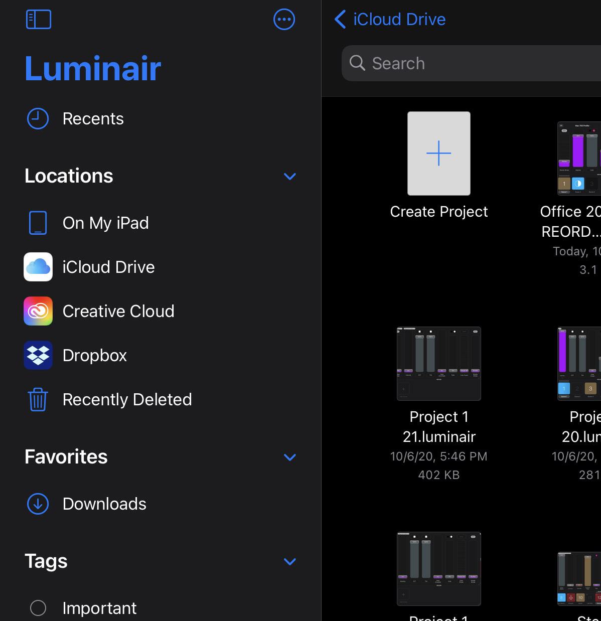Viewport: 601px width, 621px height.
Task: Collapse the Tags section chevron
Action: [290, 561]
